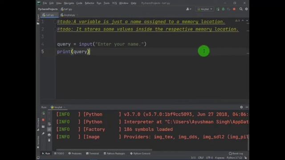Click the inspection warnings indicator in editor
Image resolution: width=285 pixels, height=160 pixels.
[x=237, y=21]
